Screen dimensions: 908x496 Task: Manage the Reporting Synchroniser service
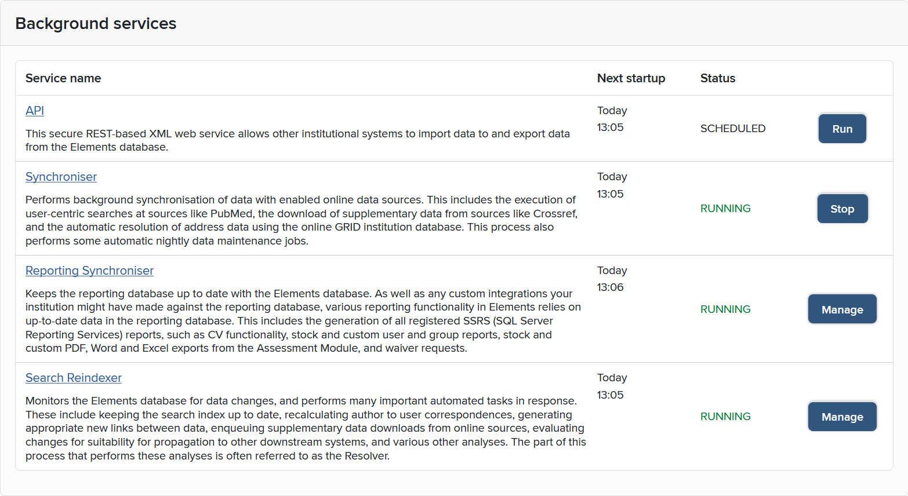tap(842, 309)
